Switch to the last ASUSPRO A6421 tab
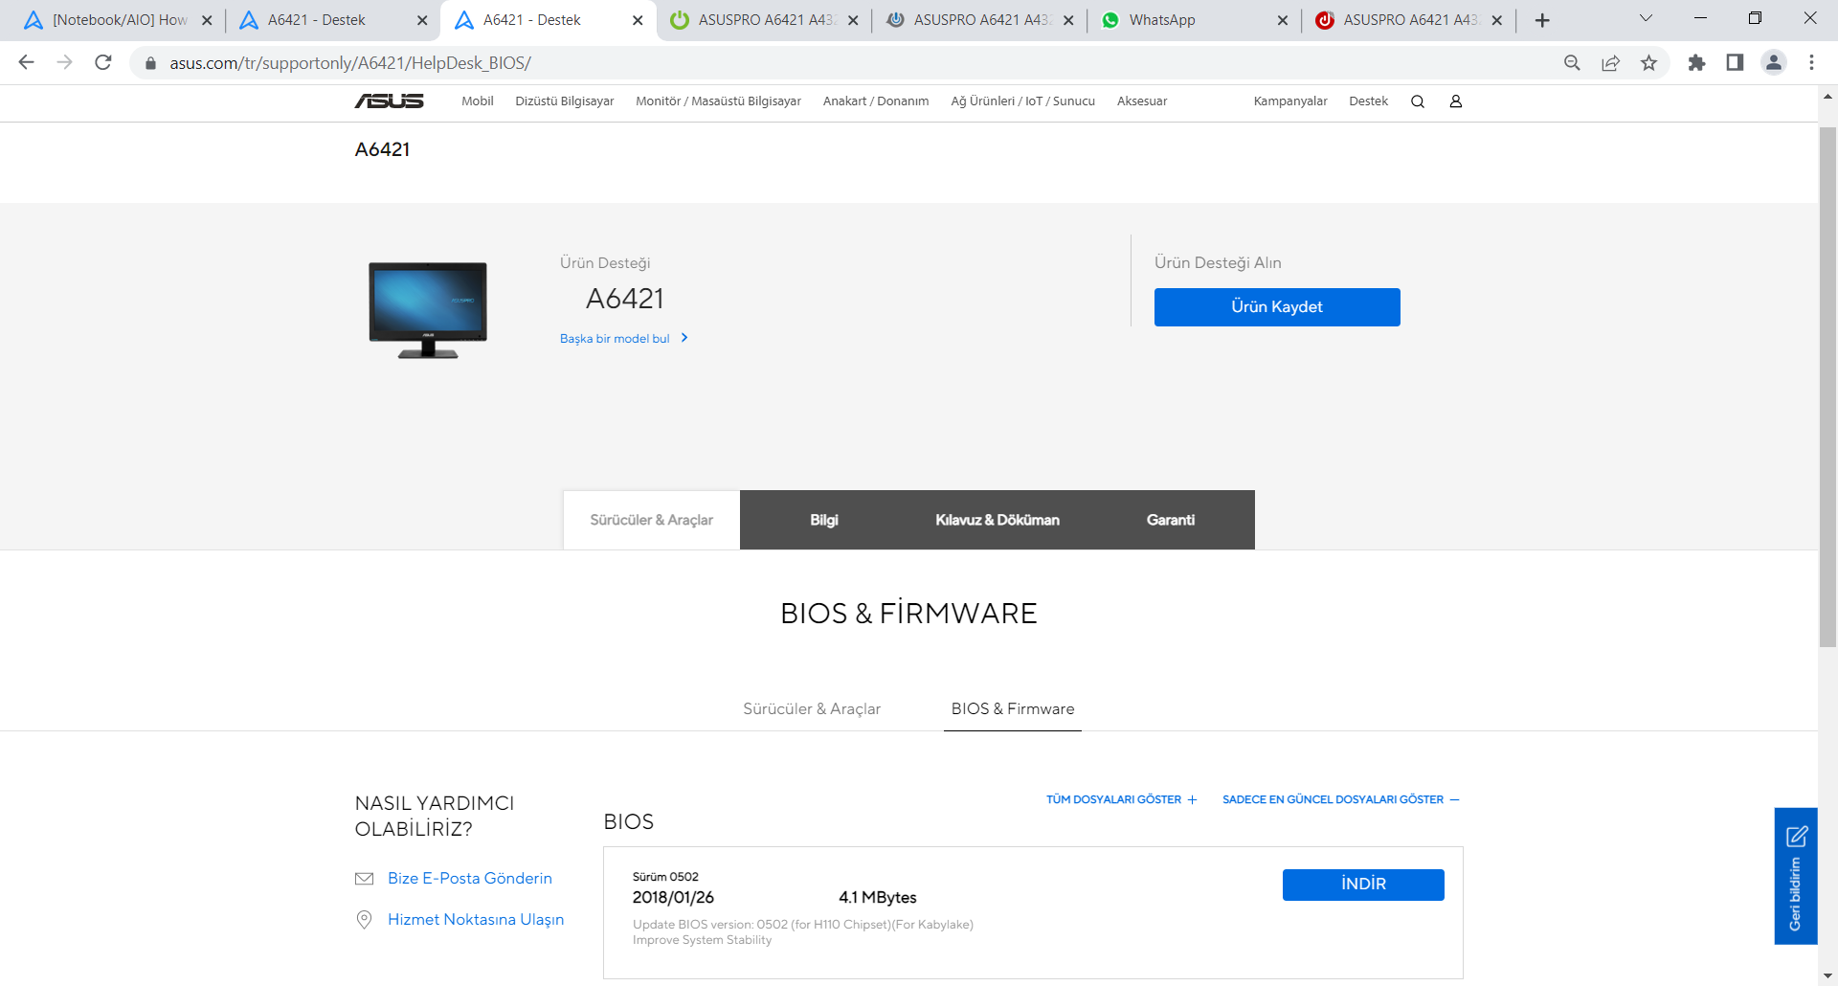The width and height of the screenshot is (1838, 986). click(x=1410, y=20)
